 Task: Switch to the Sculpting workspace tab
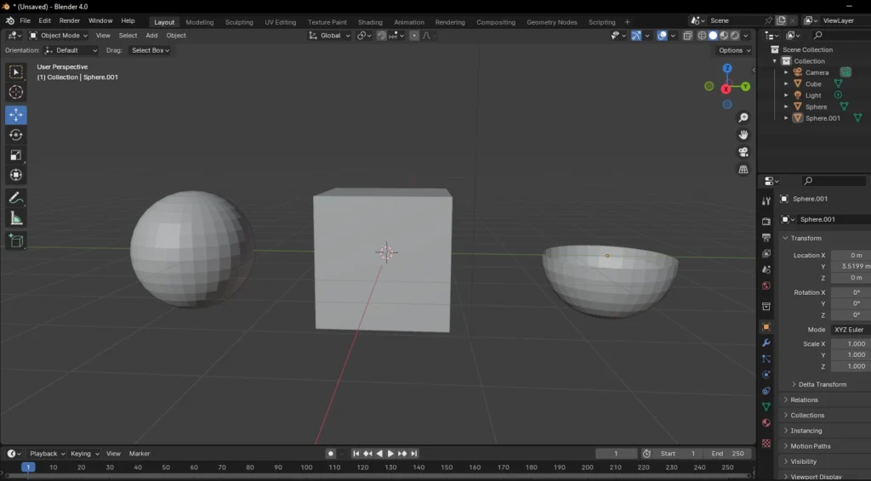point(239,22)
